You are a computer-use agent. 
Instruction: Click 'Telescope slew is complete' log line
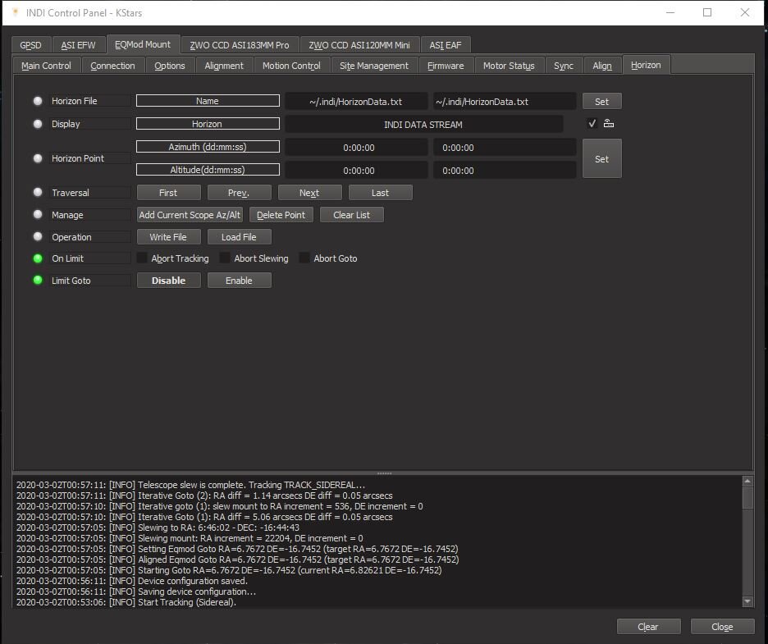(x=190, y=485)
